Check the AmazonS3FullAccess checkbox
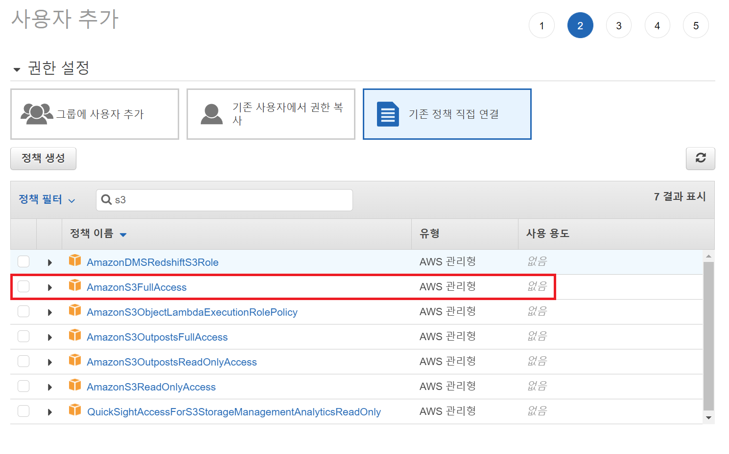This screenshot has height=454, width=729. (x=24, y=286)
